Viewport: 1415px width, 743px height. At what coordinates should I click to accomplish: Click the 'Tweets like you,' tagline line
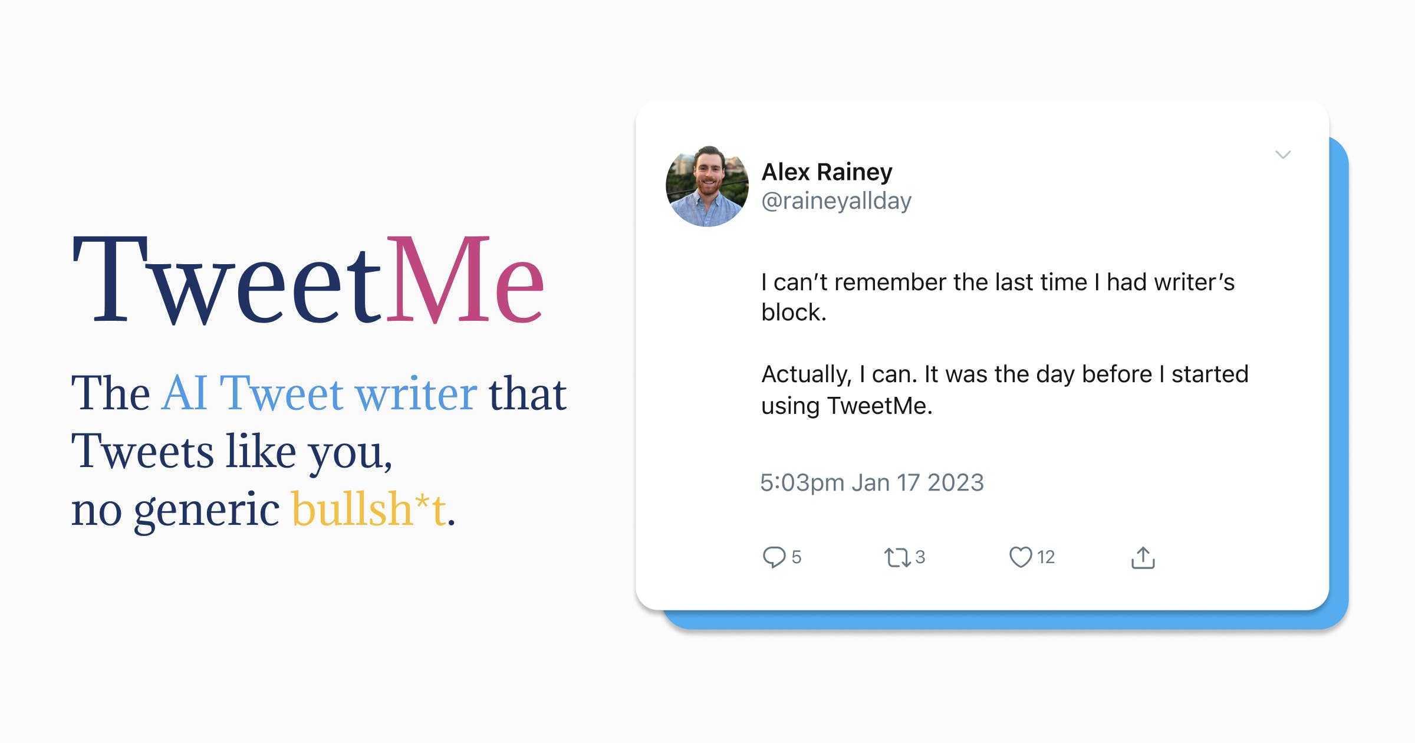[232, 452]
